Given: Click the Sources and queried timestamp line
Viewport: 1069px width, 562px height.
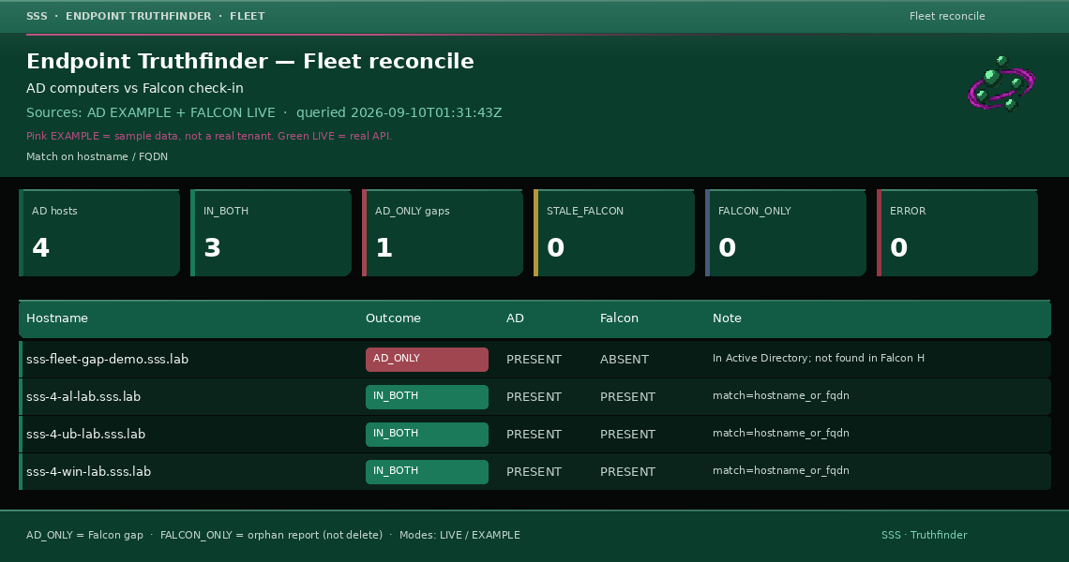Looking at the screenshot, I should coord(263,112).
